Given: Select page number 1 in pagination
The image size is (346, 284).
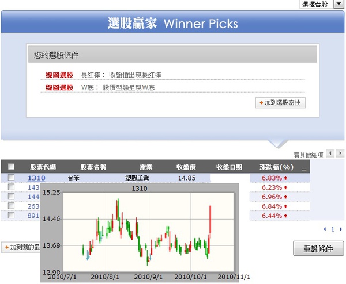Looking at the screenshot, I should (333, 229).
